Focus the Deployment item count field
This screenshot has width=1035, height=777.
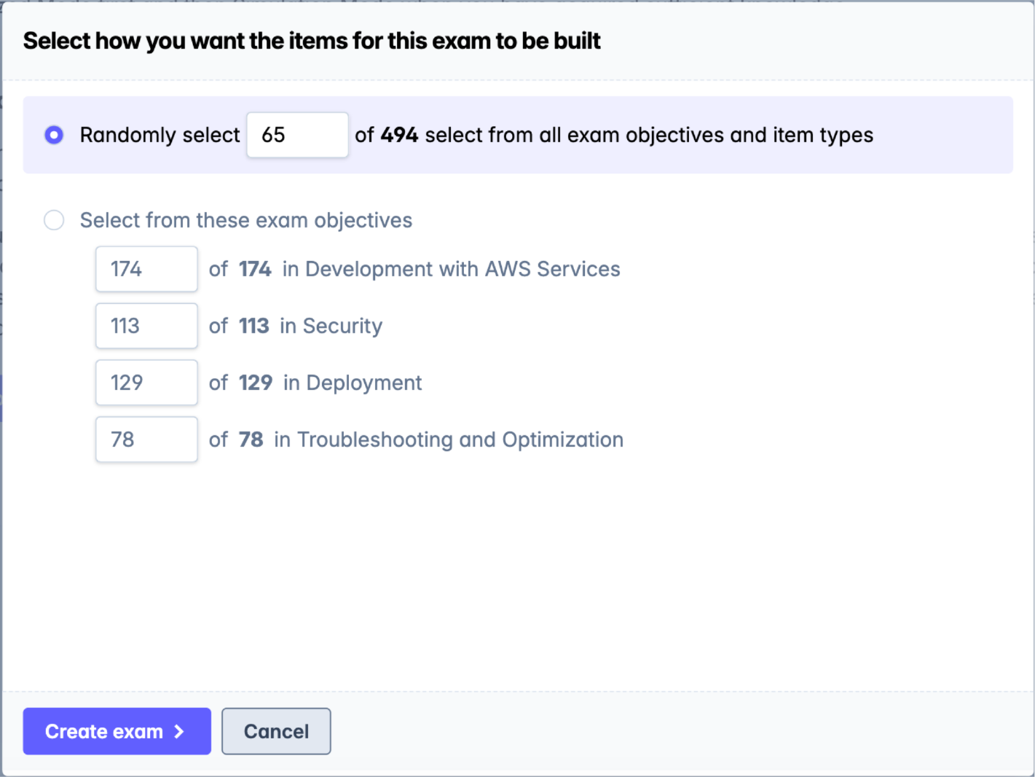[146, 383]
